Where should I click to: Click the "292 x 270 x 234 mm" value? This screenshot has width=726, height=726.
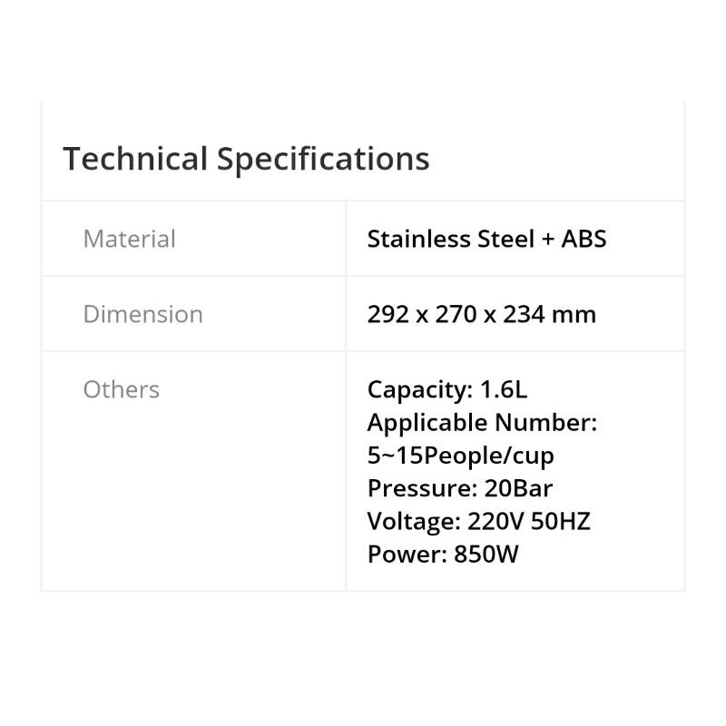tap(481, 314)
